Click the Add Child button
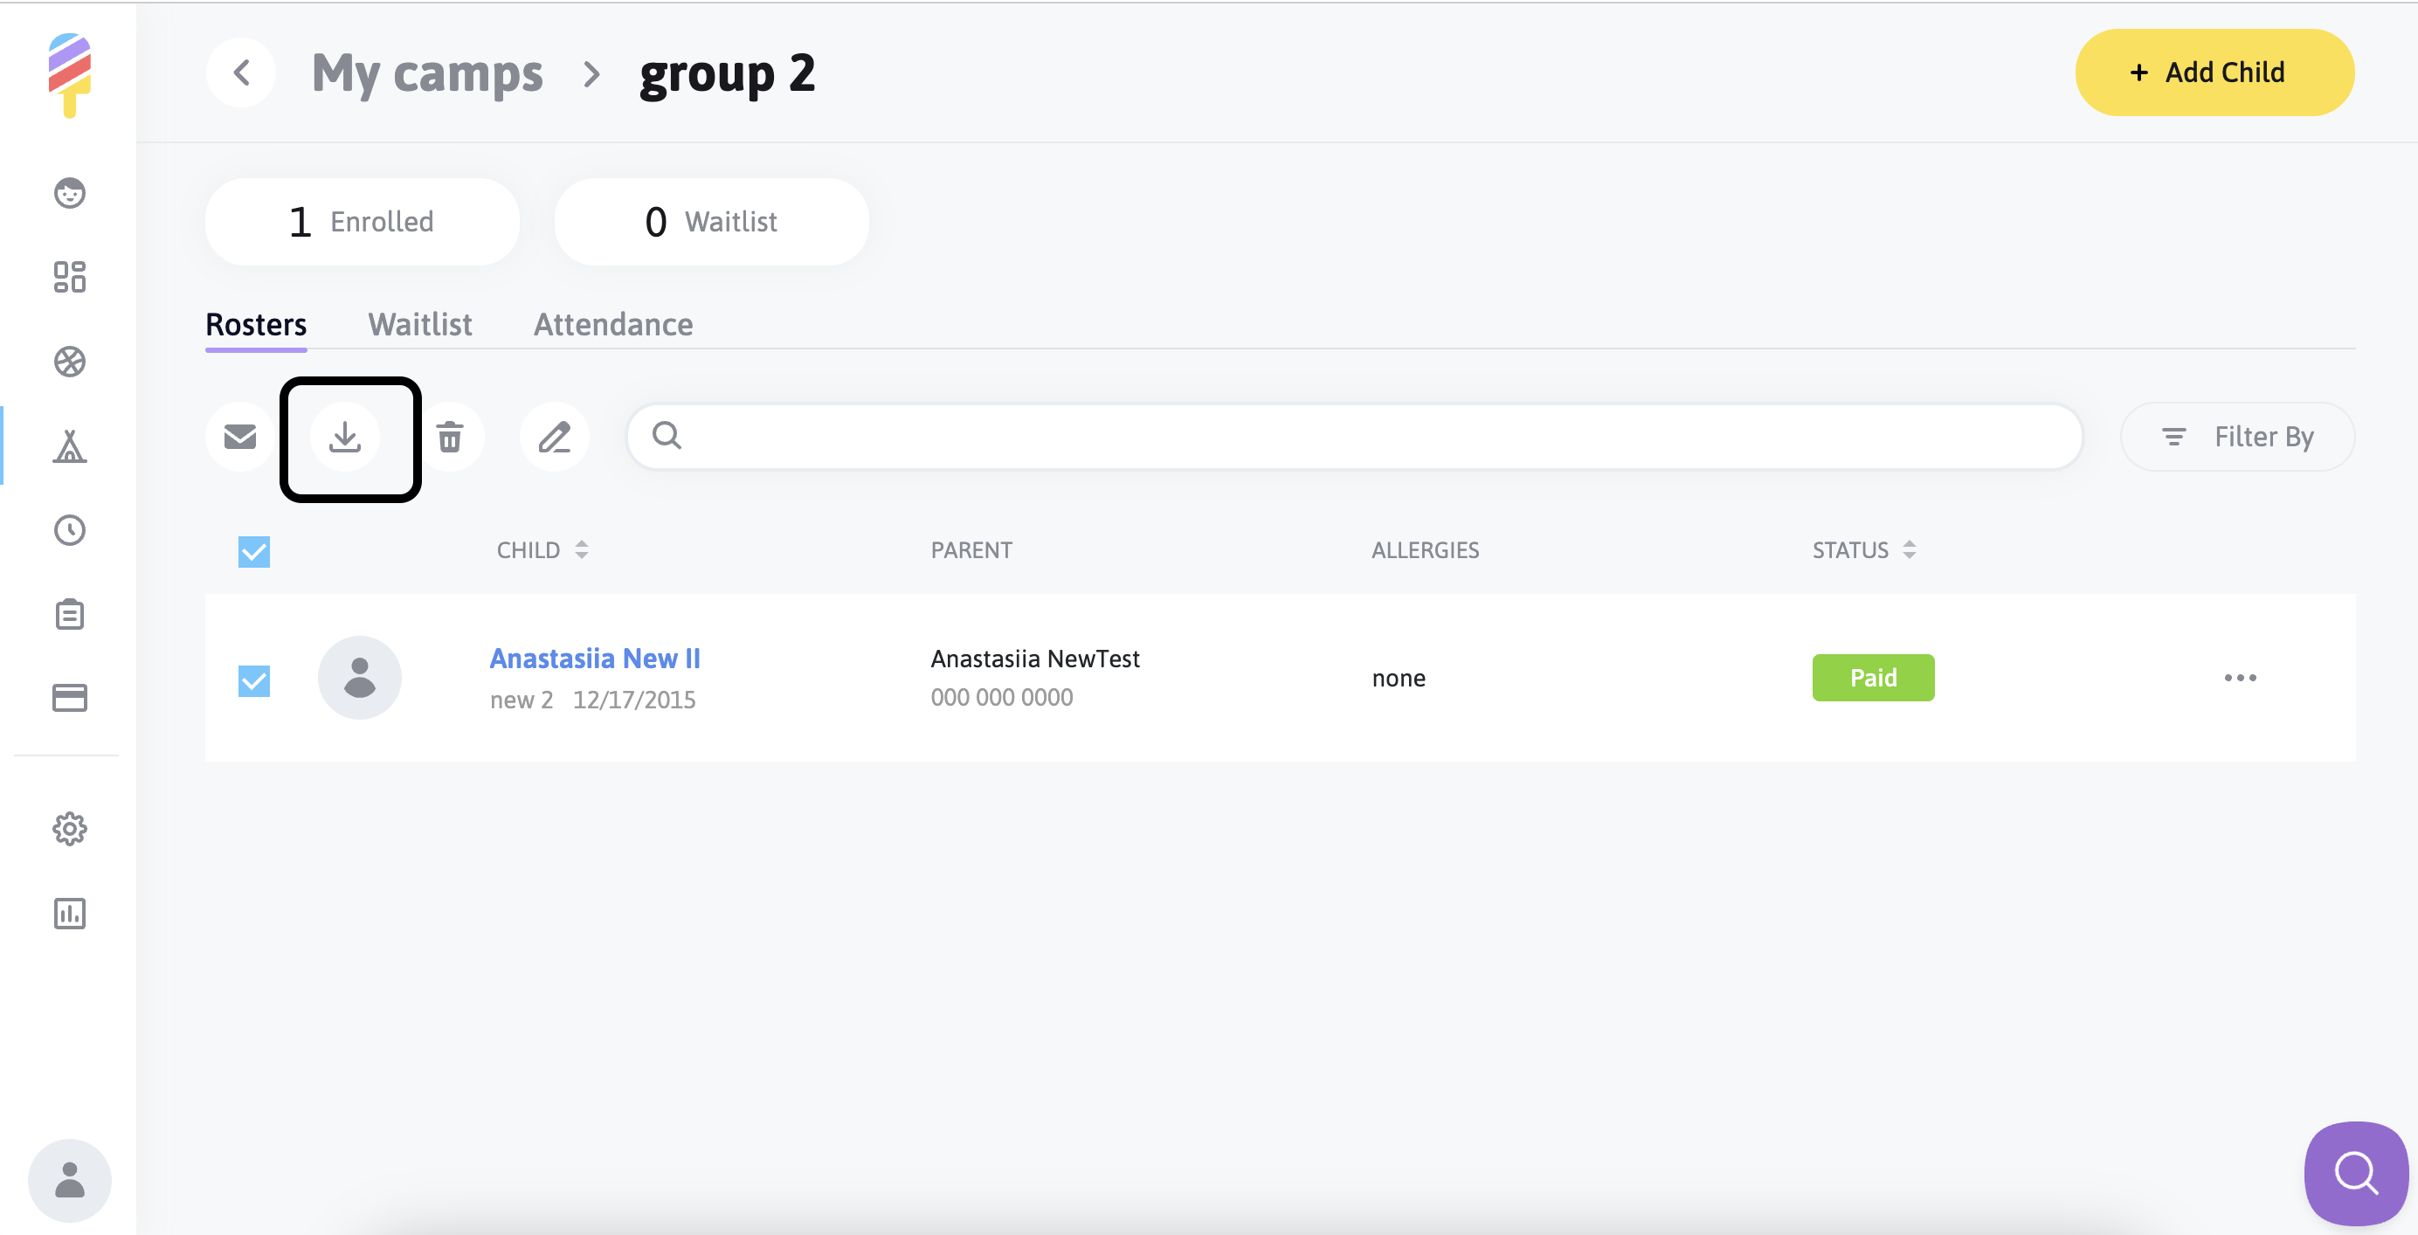Image resolution: width=2418 pixels, height=1235 pixels. click(2214, 72)
